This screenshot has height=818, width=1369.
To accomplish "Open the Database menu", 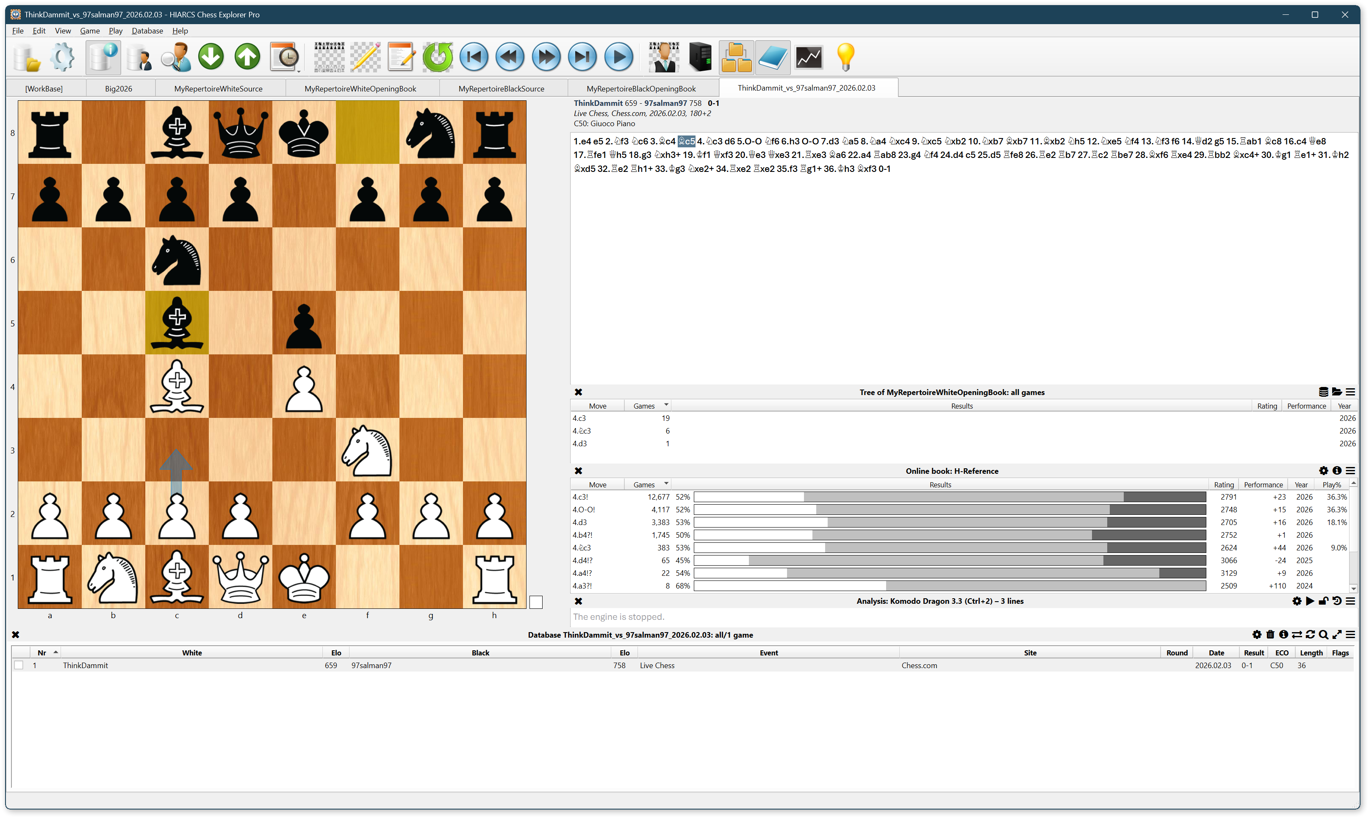I will pos(147,31).
